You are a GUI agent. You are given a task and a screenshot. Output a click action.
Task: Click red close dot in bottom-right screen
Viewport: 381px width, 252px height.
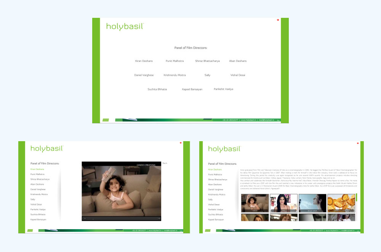[x=358, y=143]
